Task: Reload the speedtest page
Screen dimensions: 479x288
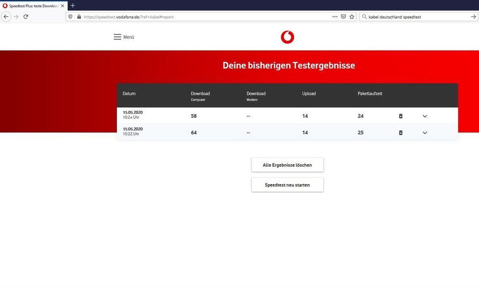Action: [25, 16]
